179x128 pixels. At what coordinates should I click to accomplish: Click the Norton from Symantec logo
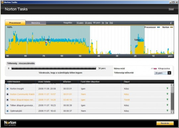(10, 123)
